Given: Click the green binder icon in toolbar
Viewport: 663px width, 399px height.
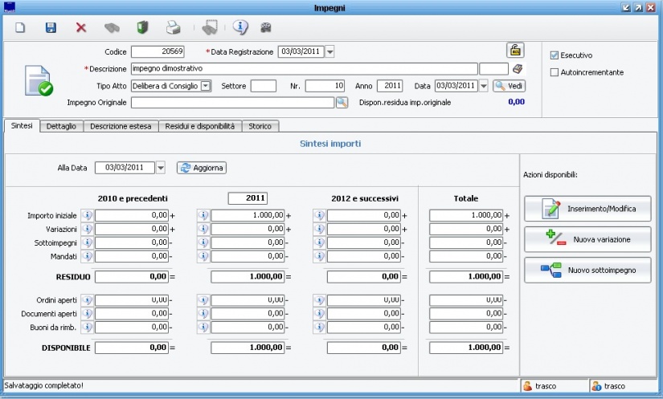Looking at the screenshot, I should point(142,27).
